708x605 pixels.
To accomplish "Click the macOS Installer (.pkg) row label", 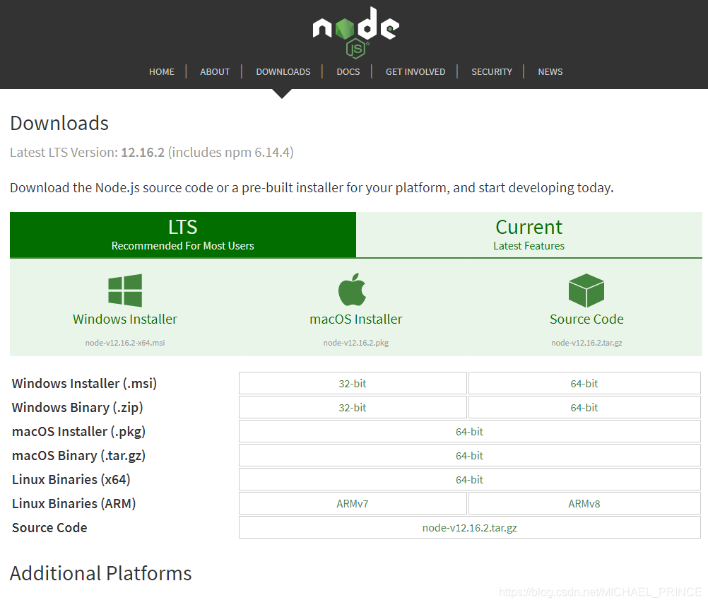I will 79,432.
